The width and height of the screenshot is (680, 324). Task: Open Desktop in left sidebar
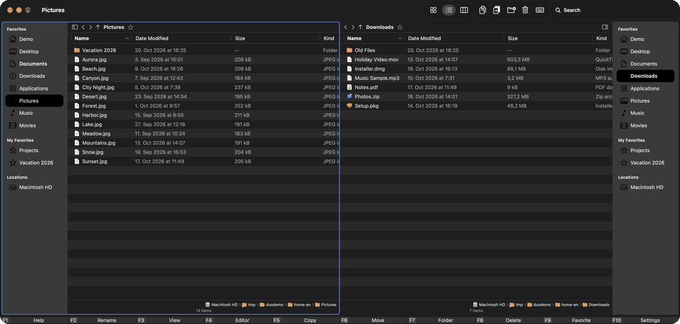tap(34, 51)
